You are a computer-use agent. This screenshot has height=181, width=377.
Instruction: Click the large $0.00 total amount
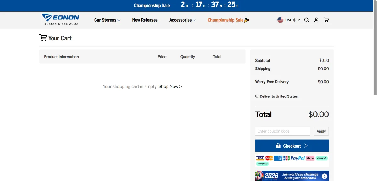coord(319,114)
